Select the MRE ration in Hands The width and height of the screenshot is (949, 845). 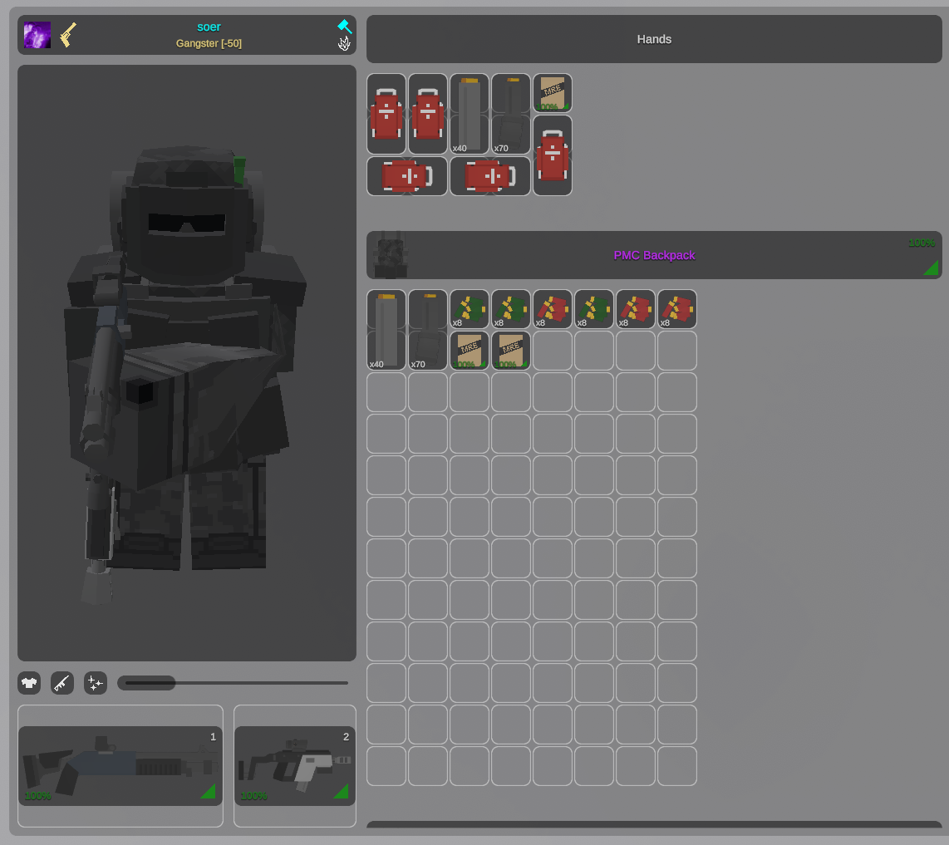(553, 93)
